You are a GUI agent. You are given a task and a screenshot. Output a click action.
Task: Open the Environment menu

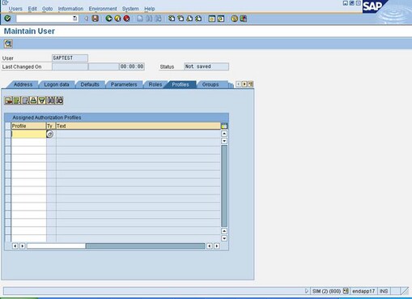coord(103,9)
